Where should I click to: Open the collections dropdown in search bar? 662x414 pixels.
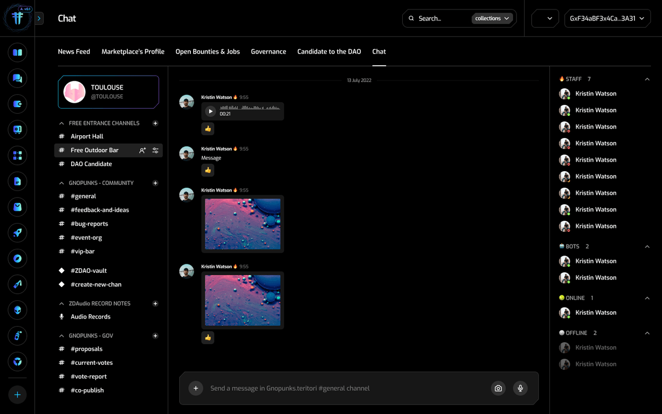pyautogui.click(x=492, y=18)
